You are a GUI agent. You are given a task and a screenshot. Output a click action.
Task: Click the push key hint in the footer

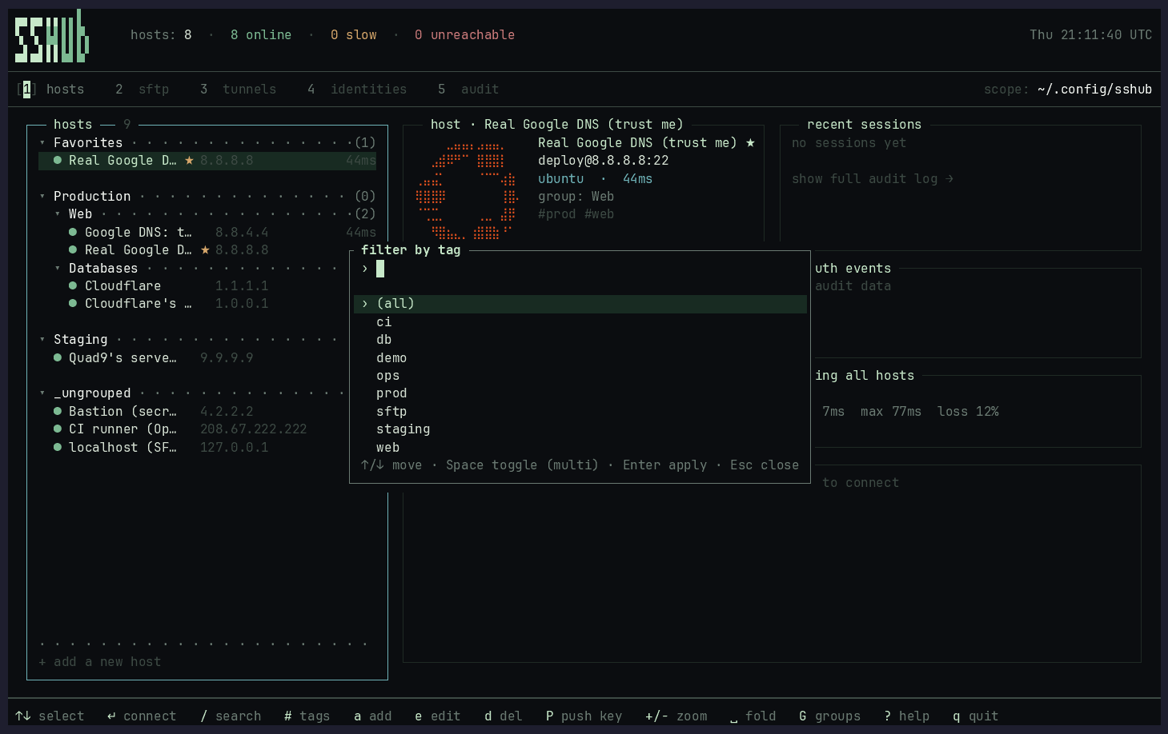point(584,716)
